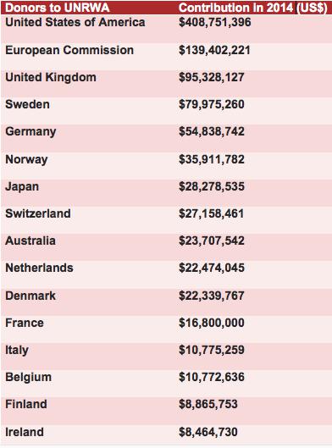Viewport: 332px width, 448px height.
Task: Select the Norway row label
Action: pos(26,159)
